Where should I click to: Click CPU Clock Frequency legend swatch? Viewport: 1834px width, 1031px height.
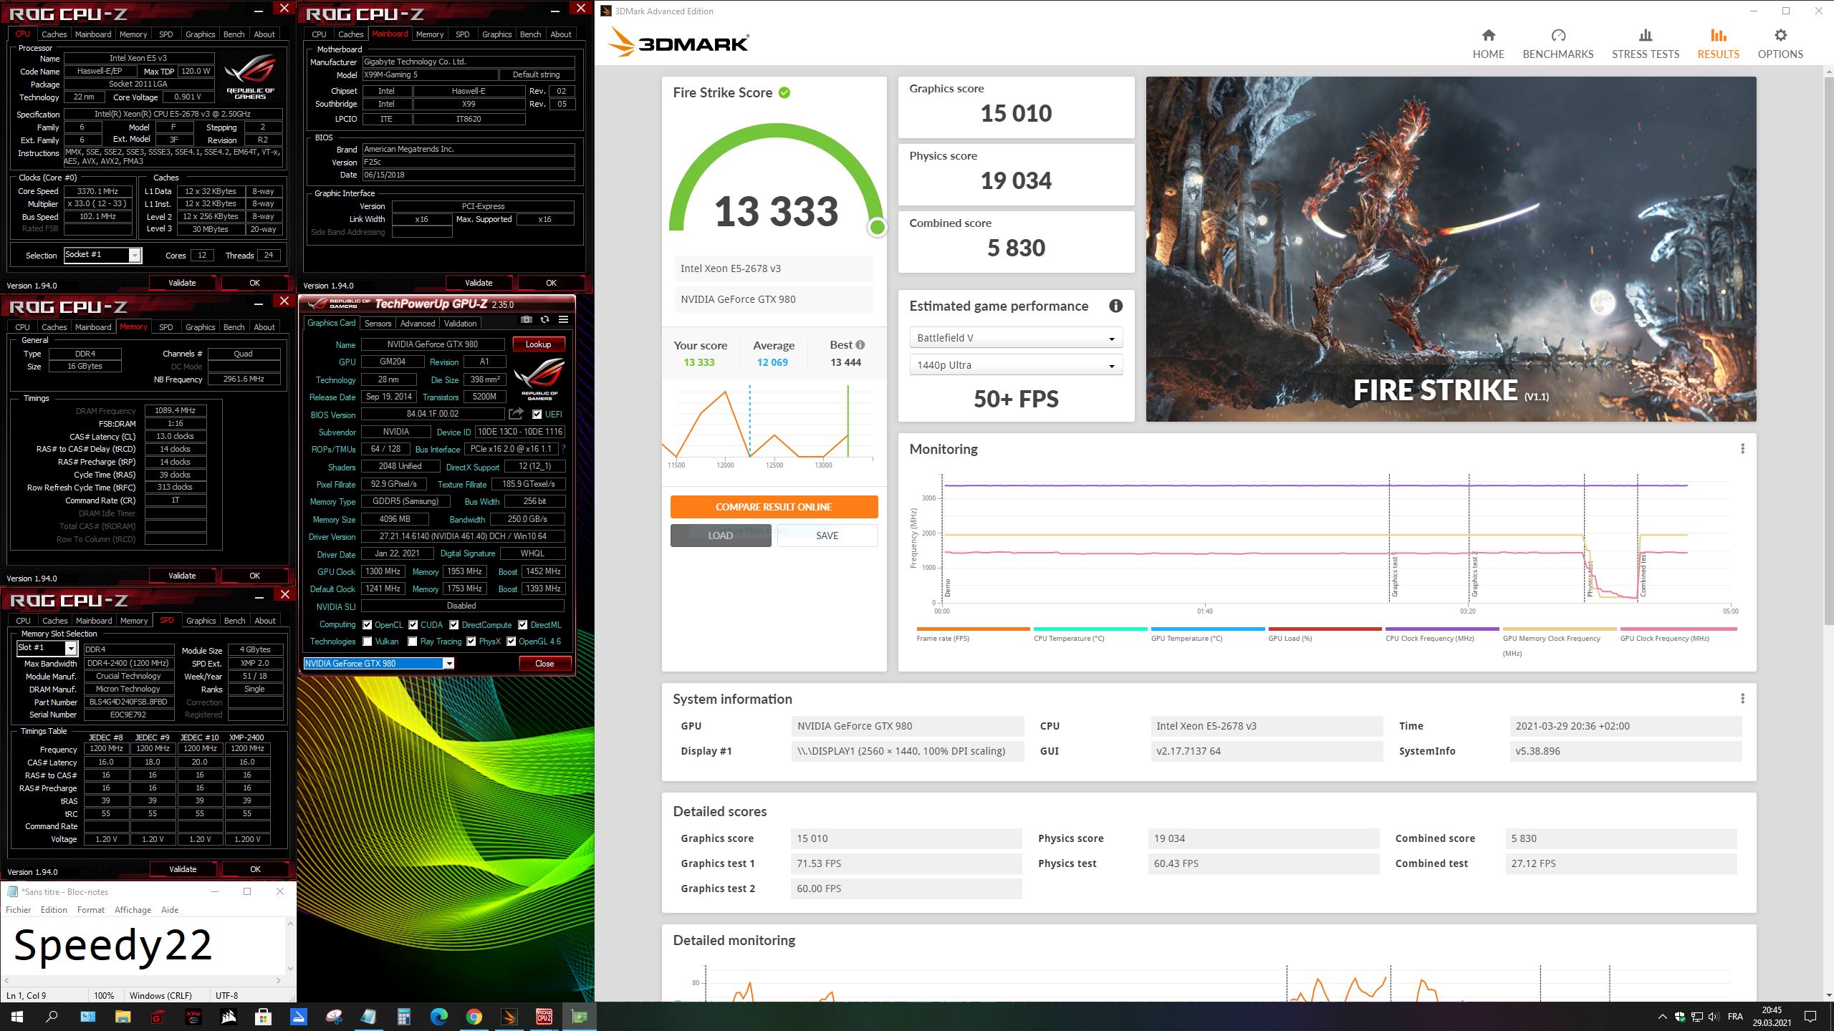click(1442, 629)
